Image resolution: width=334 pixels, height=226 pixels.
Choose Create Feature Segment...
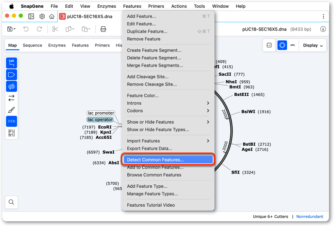tap(168, 50)
